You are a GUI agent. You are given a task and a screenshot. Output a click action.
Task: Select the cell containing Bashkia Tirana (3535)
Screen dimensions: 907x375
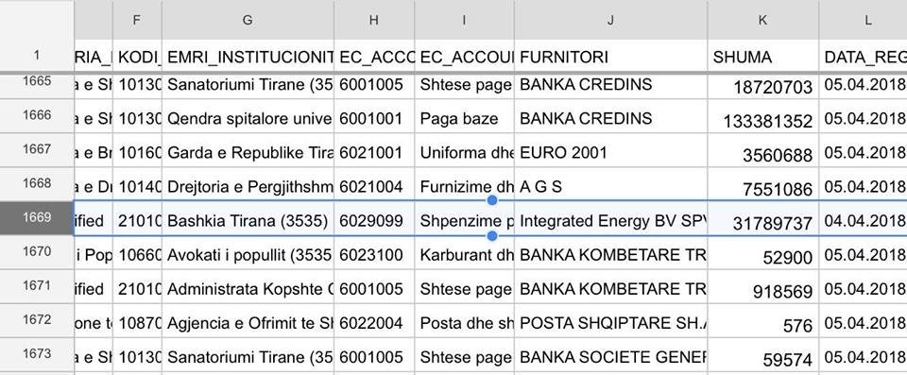click(248, 221)
